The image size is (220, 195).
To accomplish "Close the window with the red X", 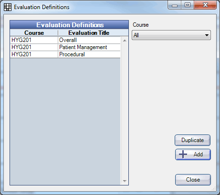I will 205,5.
